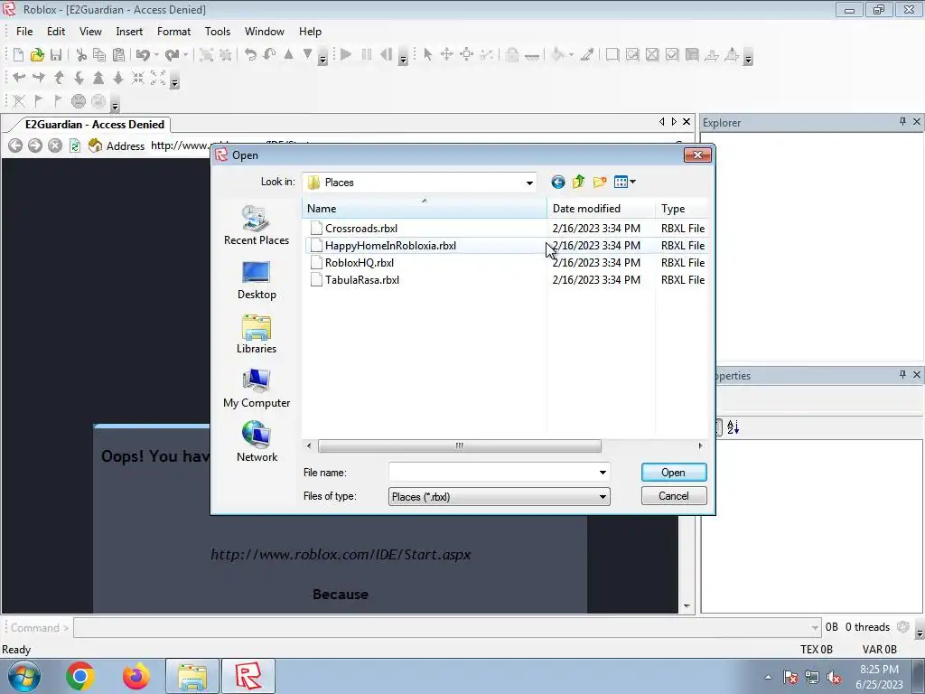Expand the Look in Places dropdown
The height and width of the screenshot is (694, 925).
tap(529, 183)
